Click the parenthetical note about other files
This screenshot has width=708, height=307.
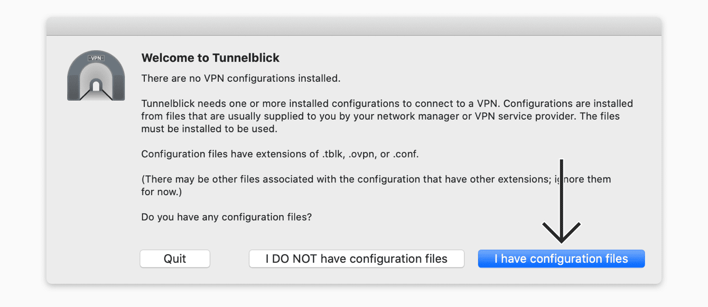(x=376, y=185)
